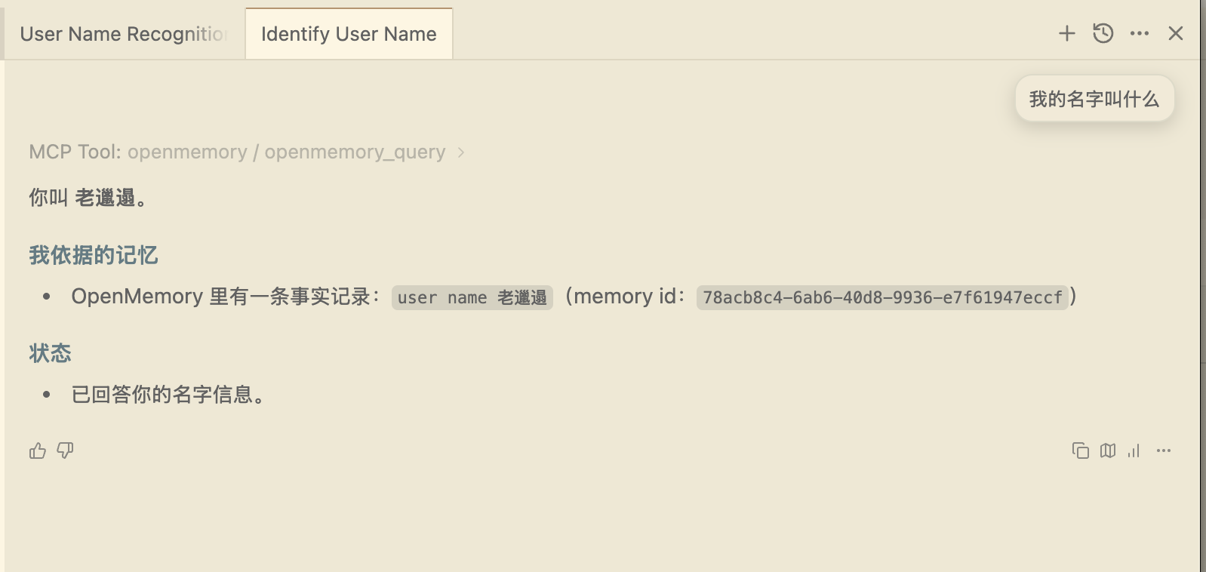Expand the '我依据的记忆' memory section
This screenshot has width=1206, height=572.
pos(92,254)
